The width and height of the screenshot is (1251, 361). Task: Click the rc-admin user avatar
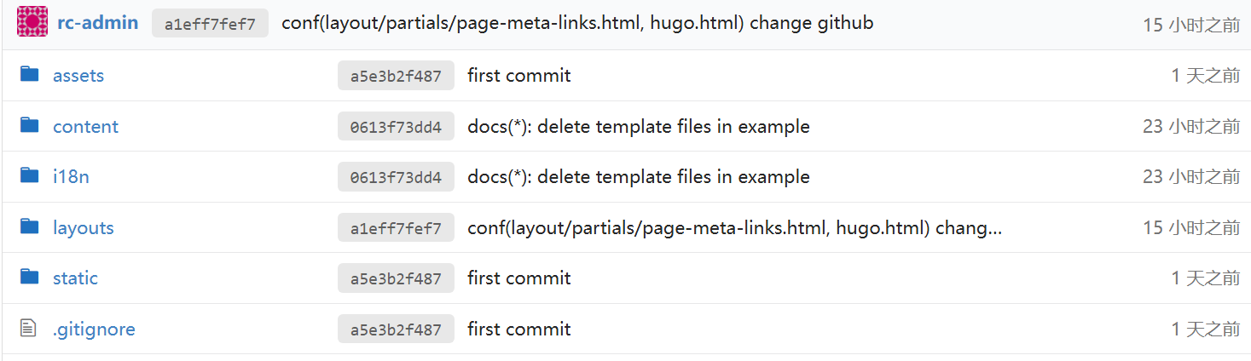tap(32, 22)
